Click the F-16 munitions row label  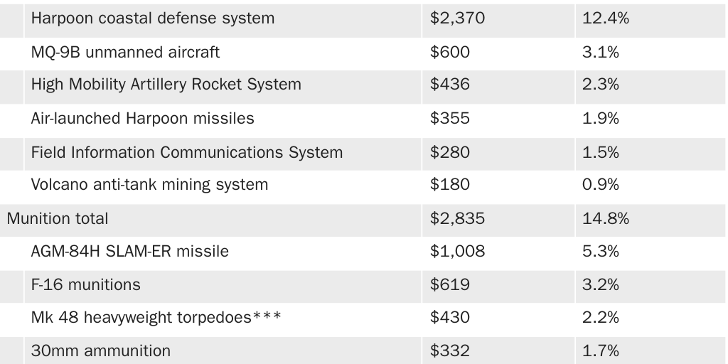(x=85, y=284)
